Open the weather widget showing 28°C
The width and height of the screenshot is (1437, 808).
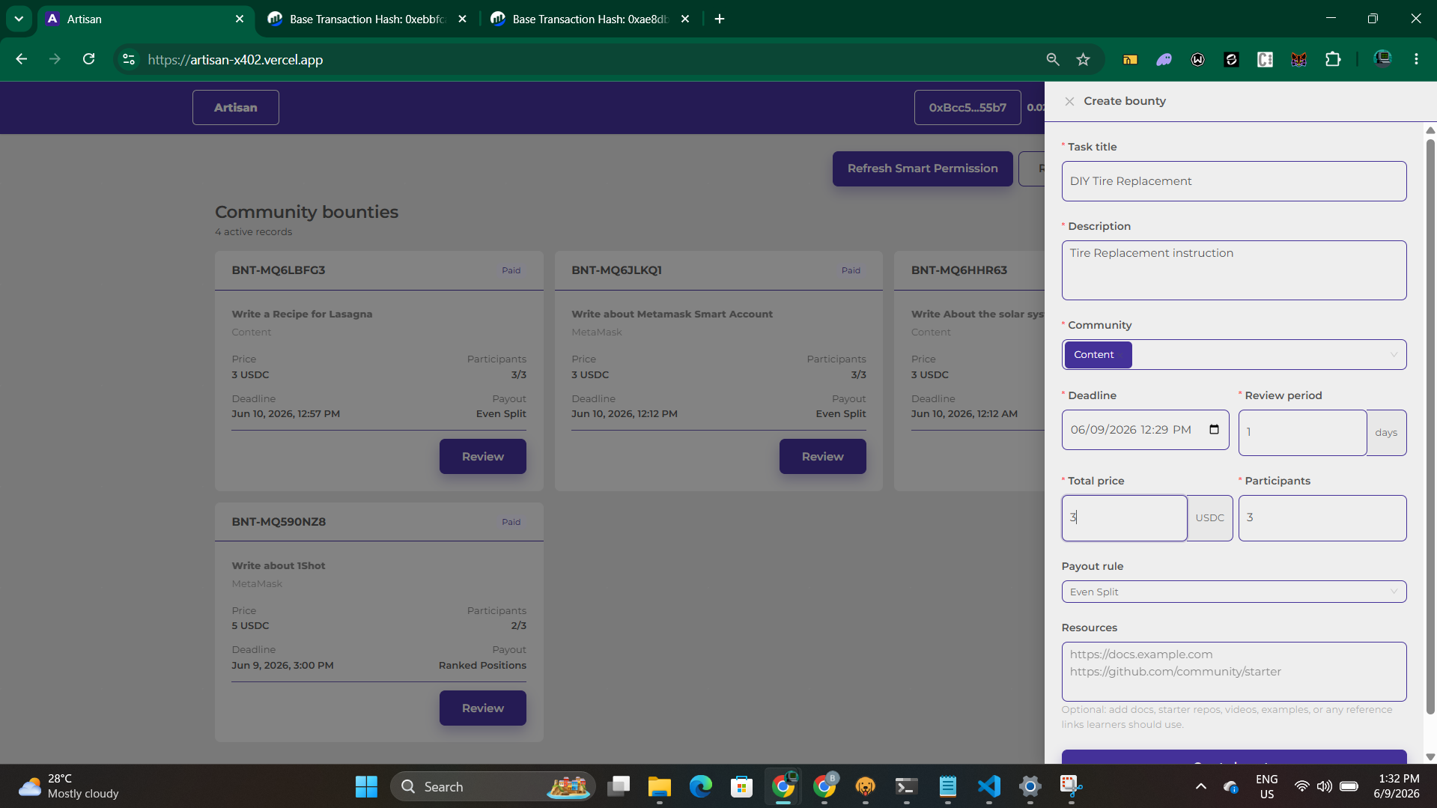pos(69,786)
